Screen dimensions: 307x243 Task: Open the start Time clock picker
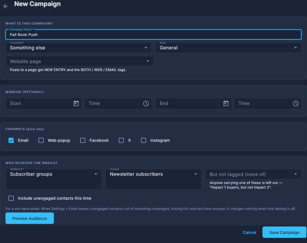click(x=146, y=103)
